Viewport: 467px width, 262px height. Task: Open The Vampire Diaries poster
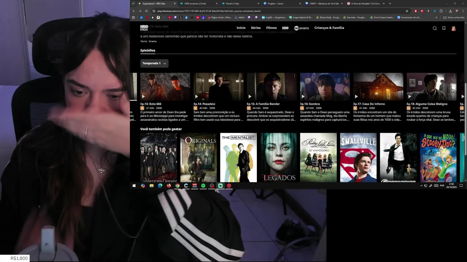(158, 158)
